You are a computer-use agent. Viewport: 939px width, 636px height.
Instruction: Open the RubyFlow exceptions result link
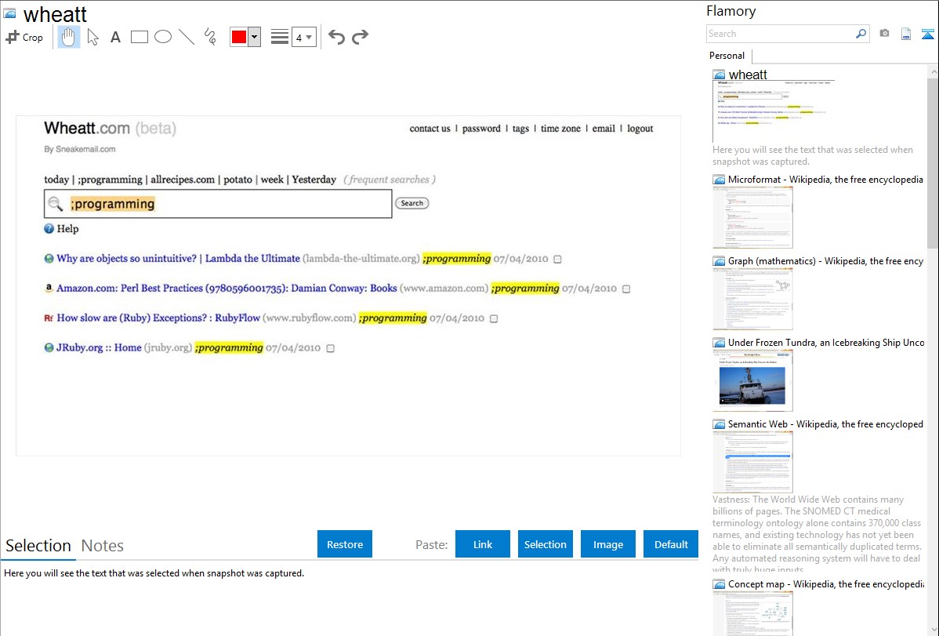point(158,318)
